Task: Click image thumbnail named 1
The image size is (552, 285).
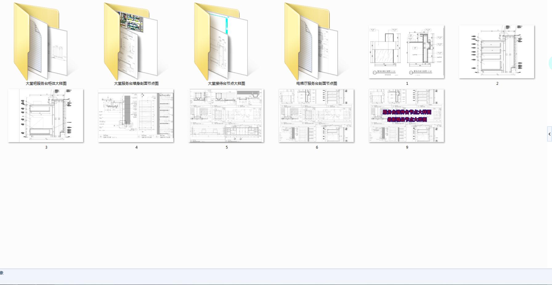Action: pyautogui.click(x=407, y=52)
